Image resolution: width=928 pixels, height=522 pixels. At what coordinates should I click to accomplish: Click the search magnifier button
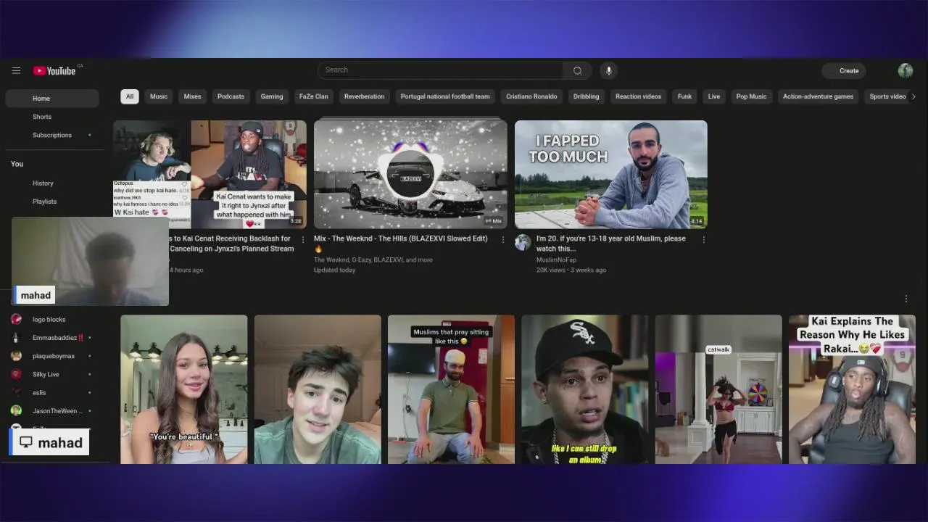pos(577,70)
